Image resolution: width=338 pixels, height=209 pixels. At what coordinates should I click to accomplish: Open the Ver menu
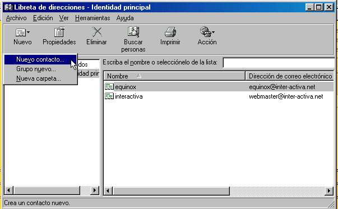click(64, 18)
